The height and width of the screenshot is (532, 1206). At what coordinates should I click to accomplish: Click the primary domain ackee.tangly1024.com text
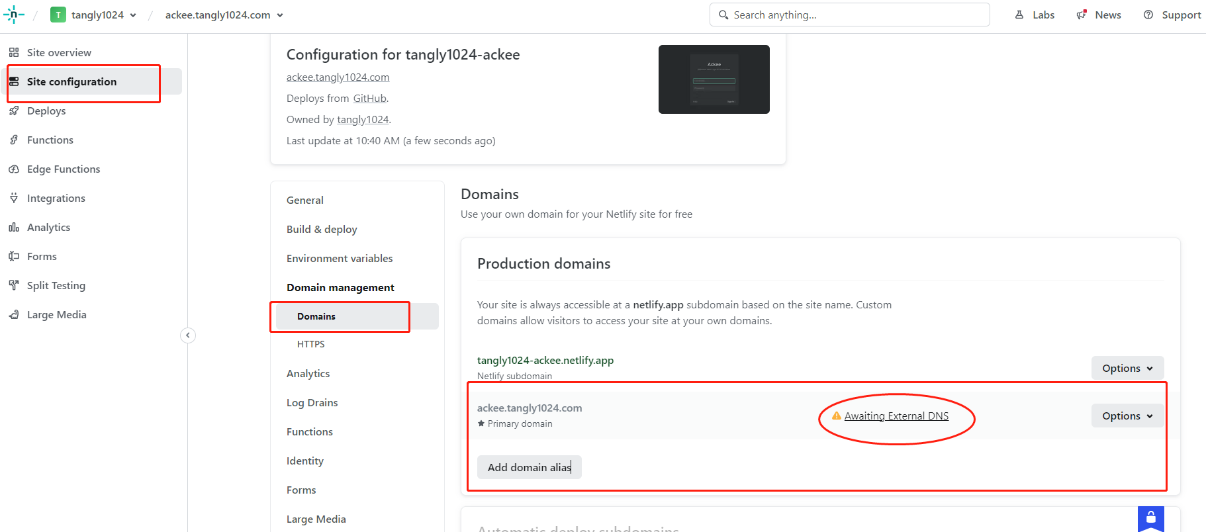click(x=530, y=408)
